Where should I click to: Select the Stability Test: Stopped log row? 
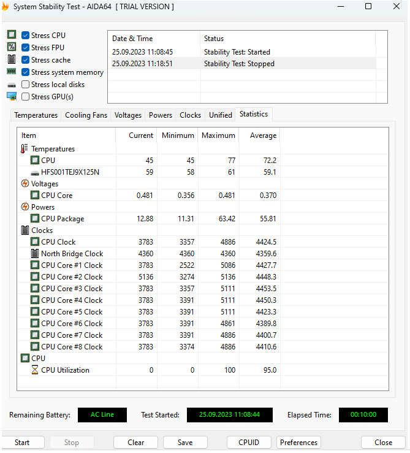pyautogui.click(x=242, y=64)
